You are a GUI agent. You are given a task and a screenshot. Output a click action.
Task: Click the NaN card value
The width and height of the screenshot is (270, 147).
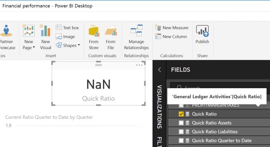pyautogui.click(x=98, y=85)
